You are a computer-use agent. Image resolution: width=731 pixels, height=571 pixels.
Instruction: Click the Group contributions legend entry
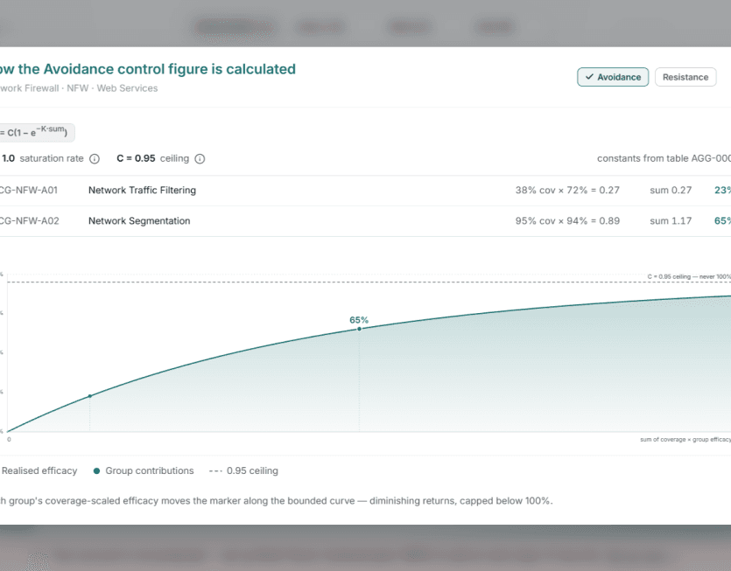[144, 470]
